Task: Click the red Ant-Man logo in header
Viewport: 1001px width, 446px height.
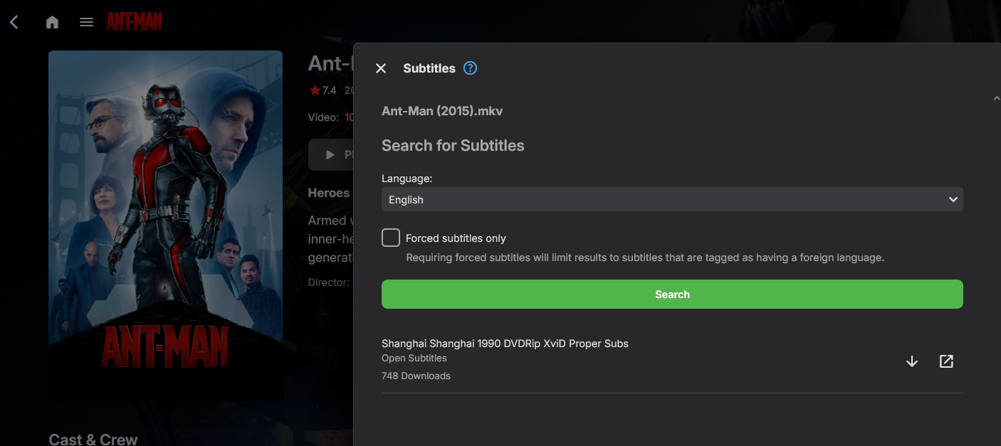Action: pos(135,22)
